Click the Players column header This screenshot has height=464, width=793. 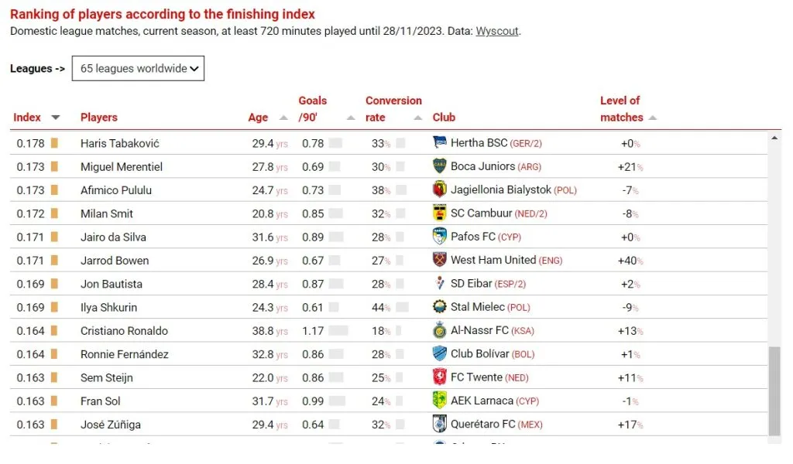click(99, 118)
